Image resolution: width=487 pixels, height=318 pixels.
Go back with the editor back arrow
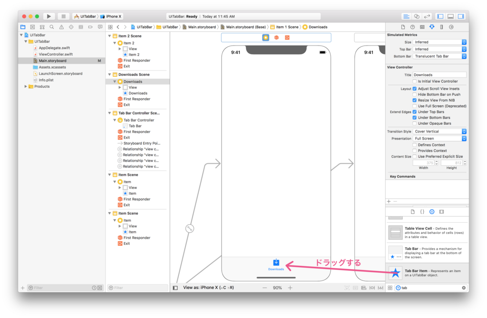pos(118,27)
